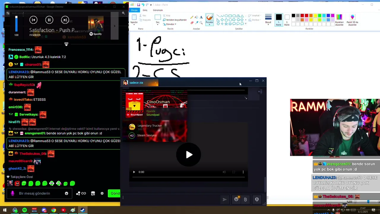The width and height of the screenshot is (380, 214).
Task: Select the Text tool in Paint
Action: (x=201, y=17)
